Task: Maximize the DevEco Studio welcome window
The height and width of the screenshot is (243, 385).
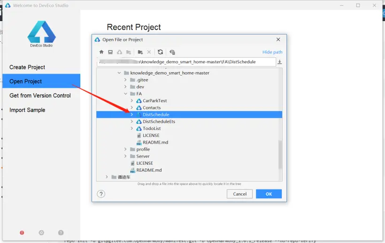Action: tap(358, 5)
